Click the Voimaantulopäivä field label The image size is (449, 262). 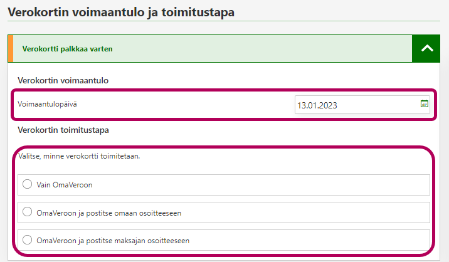pyautogui.click(x=47, y=104)
